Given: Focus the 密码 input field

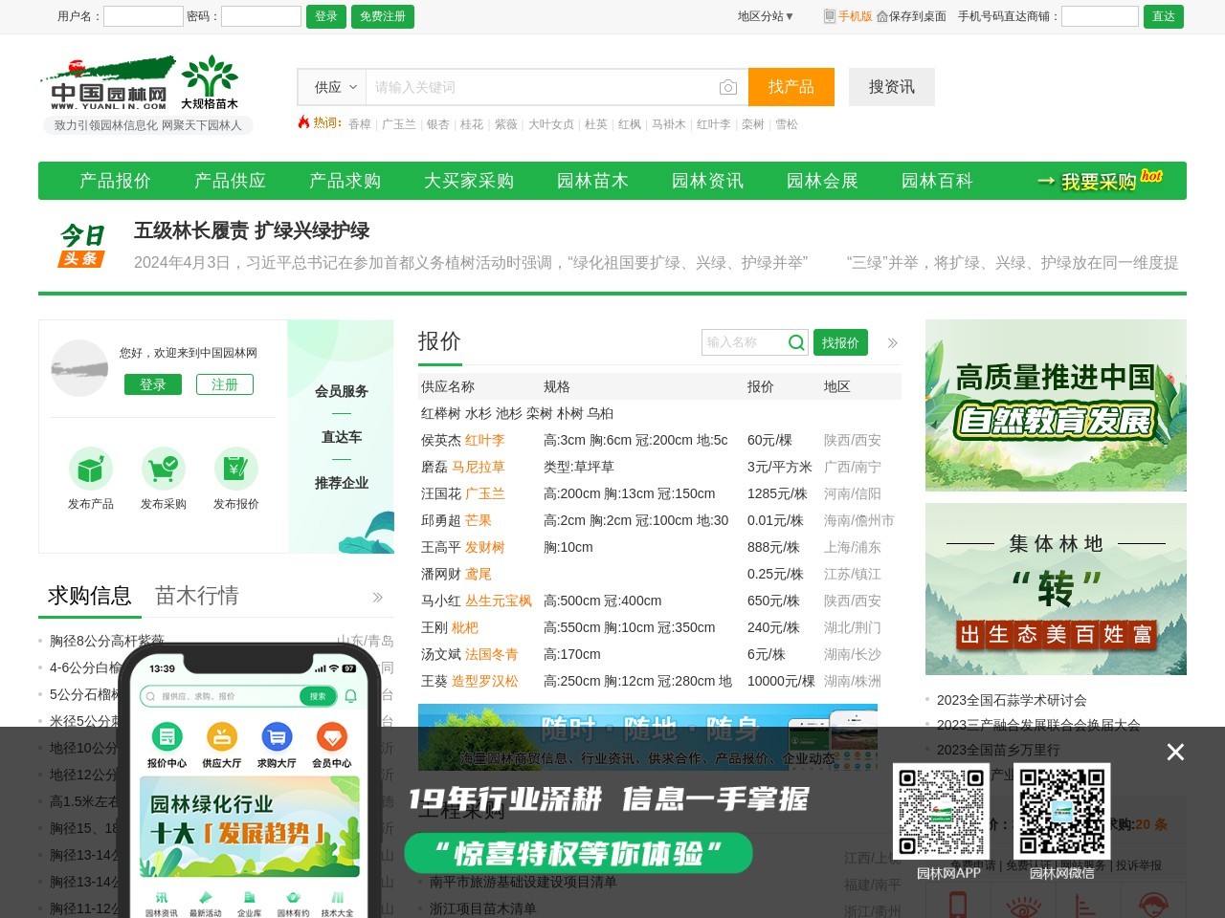Looking at the screenshot, I should point(261,16).
